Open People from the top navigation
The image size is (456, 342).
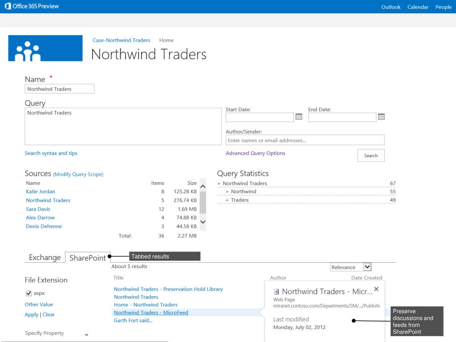444,7
